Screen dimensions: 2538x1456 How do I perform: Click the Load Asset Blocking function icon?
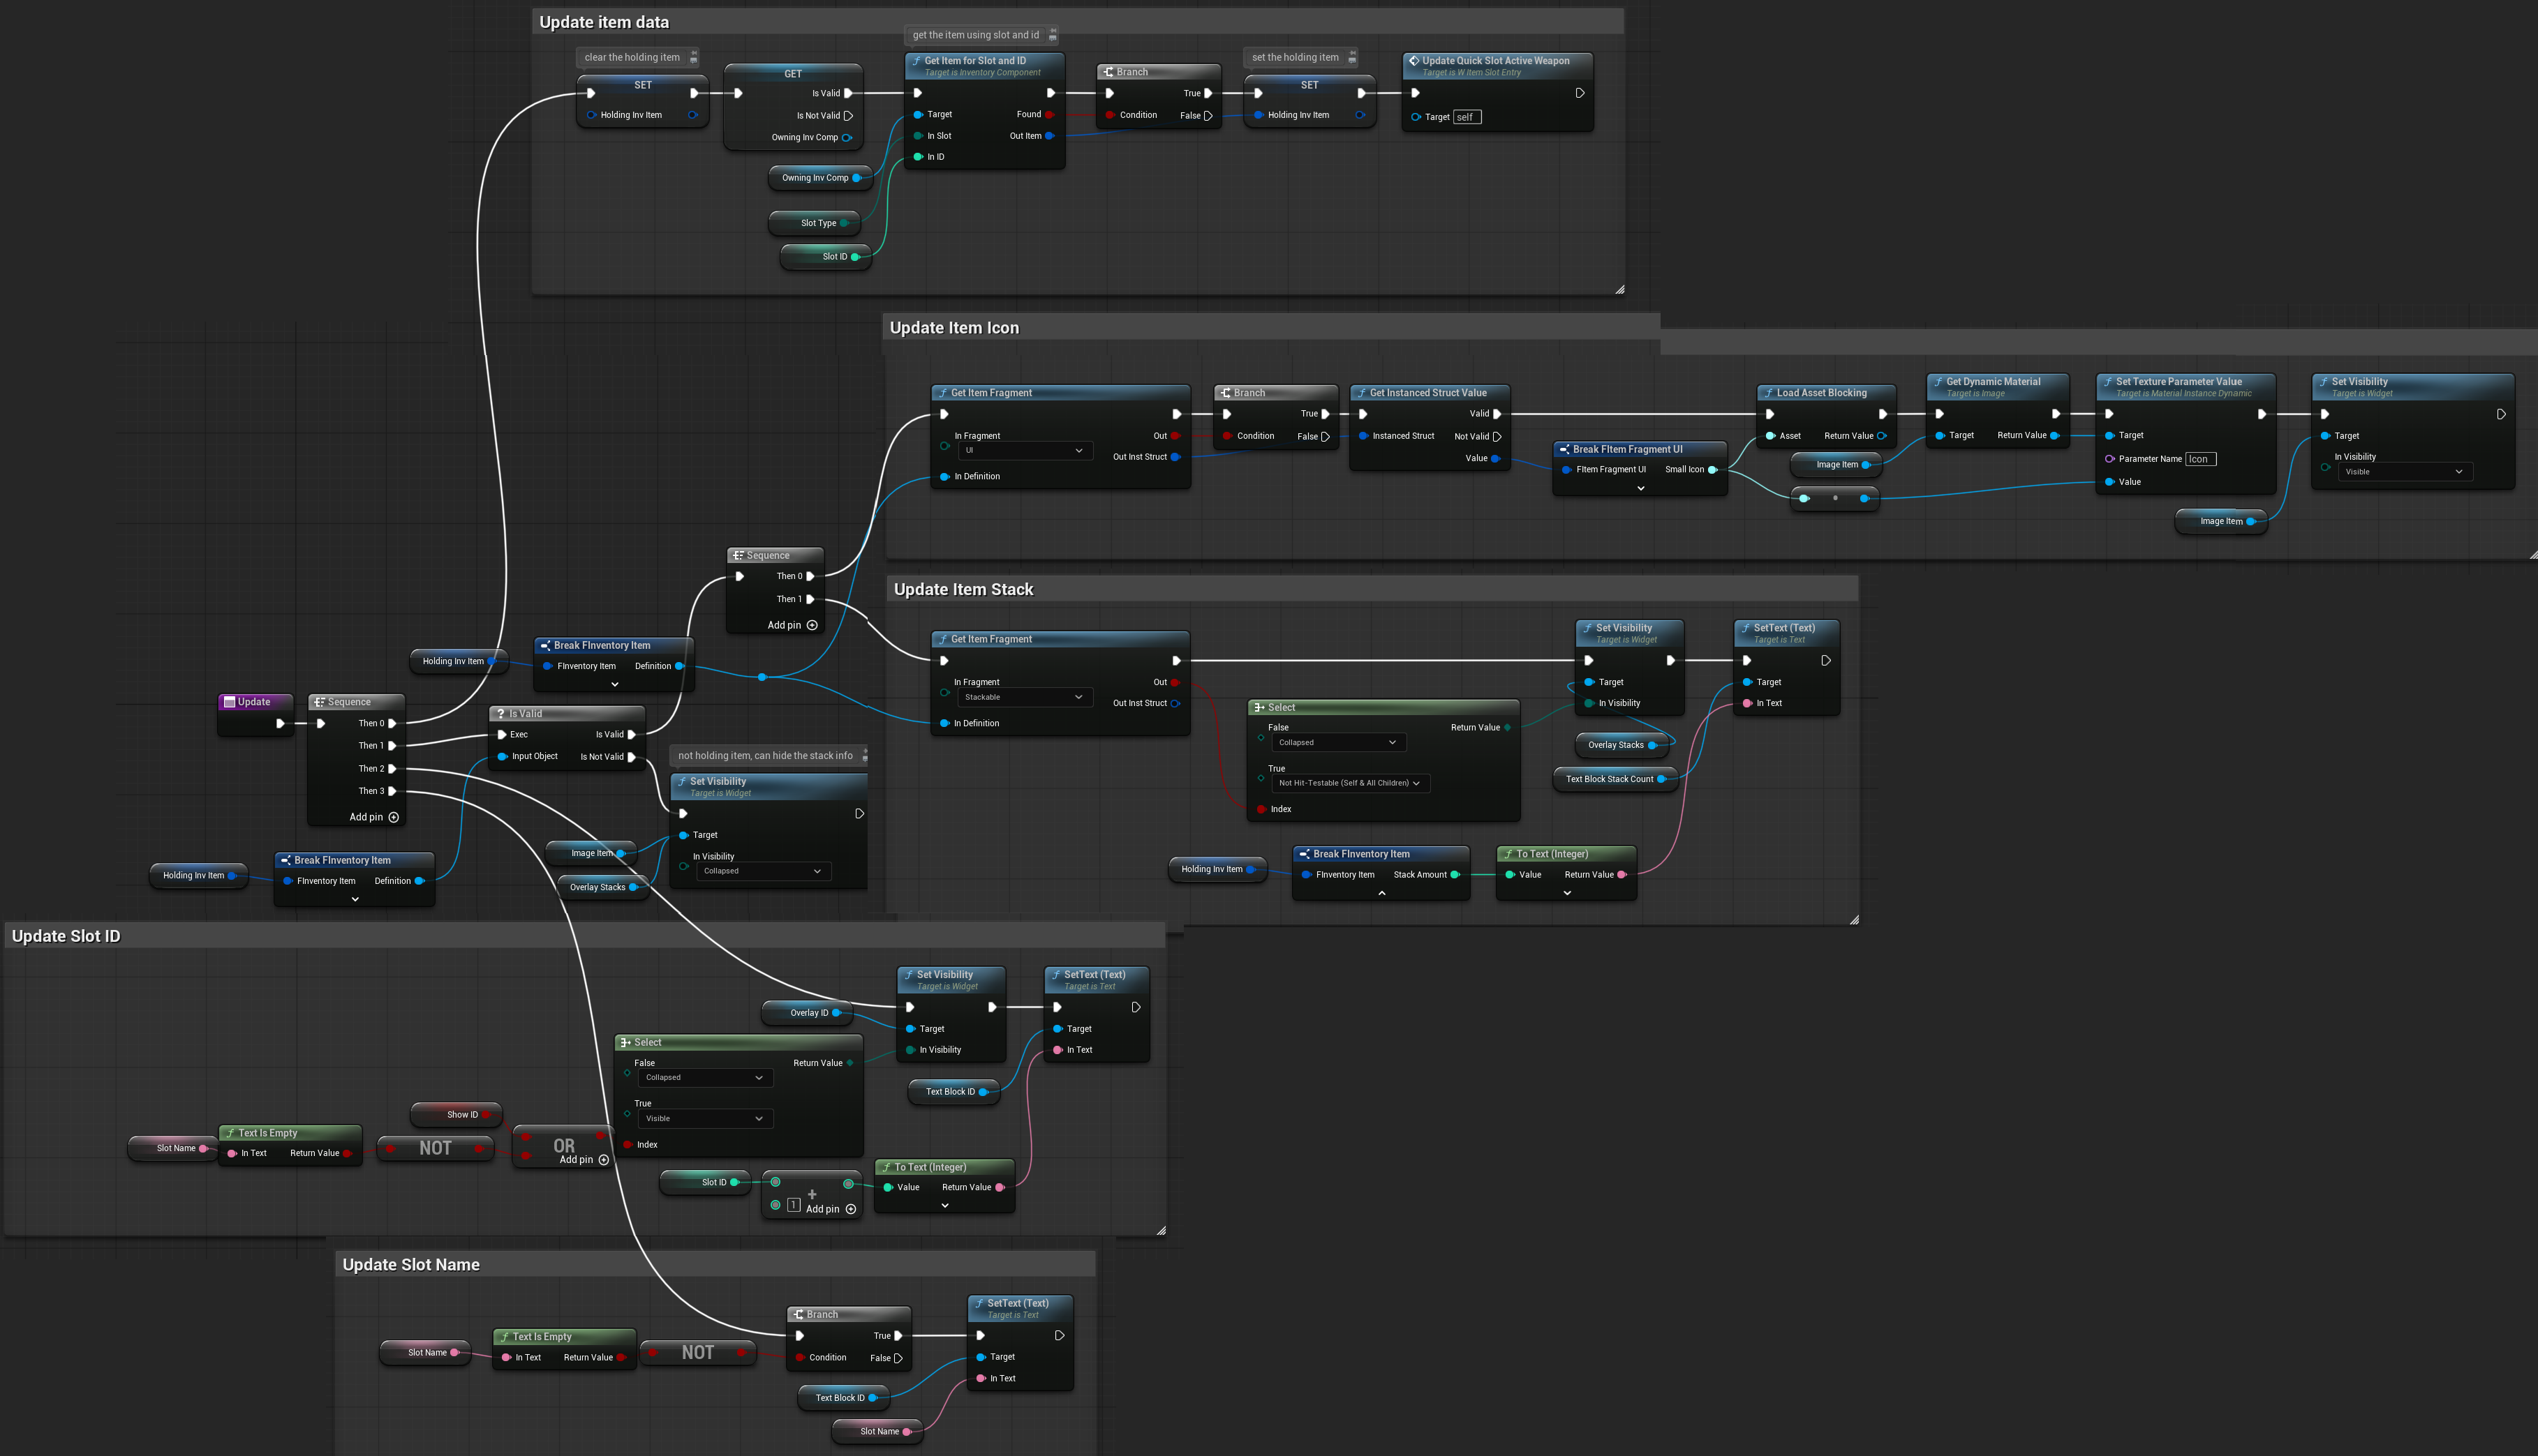tap(1769, 393)
